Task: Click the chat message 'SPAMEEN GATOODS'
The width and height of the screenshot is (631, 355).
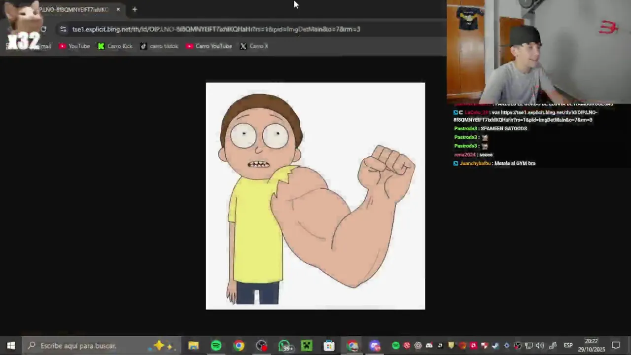Action: coord(504,129)
